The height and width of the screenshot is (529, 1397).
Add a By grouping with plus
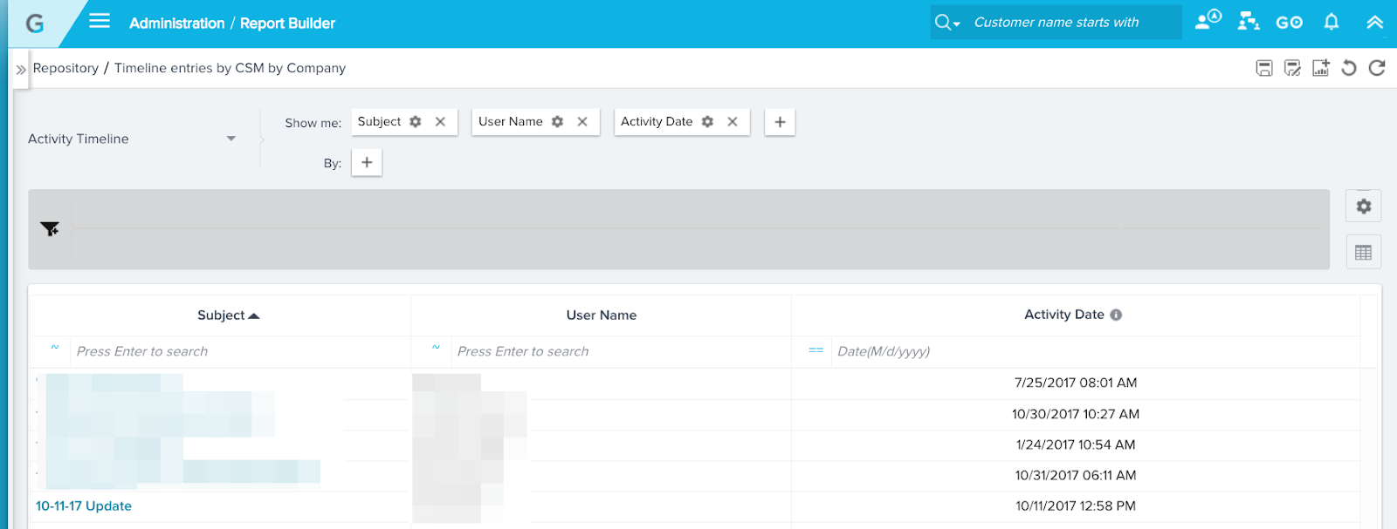(x=367, y=162)
